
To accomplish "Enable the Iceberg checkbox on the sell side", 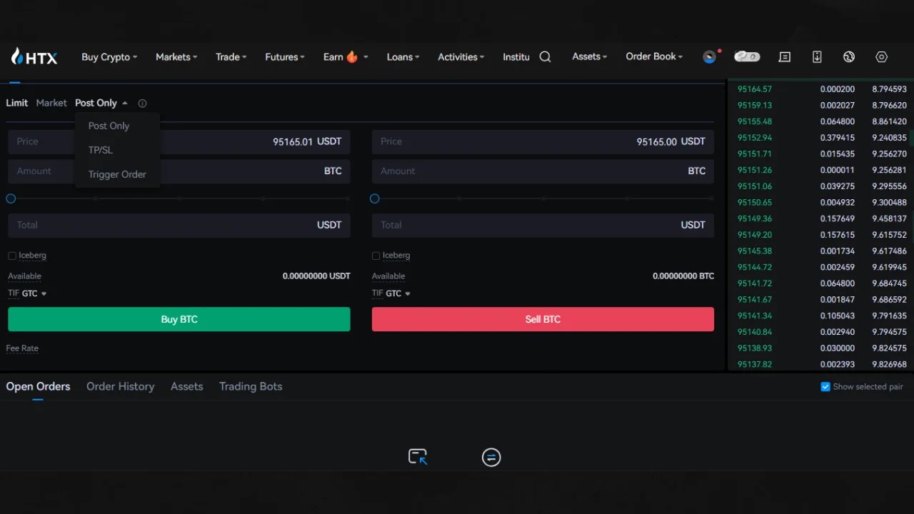I will pos(376,256).
